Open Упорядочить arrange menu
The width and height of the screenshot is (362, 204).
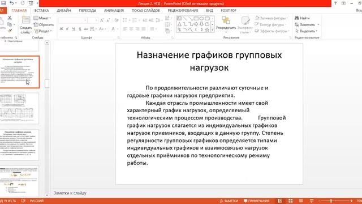[226, 24]
